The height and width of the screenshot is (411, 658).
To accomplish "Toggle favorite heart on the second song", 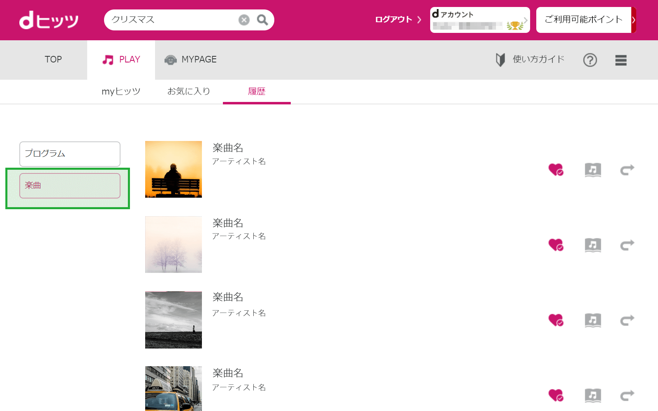I will coord(556,245).
